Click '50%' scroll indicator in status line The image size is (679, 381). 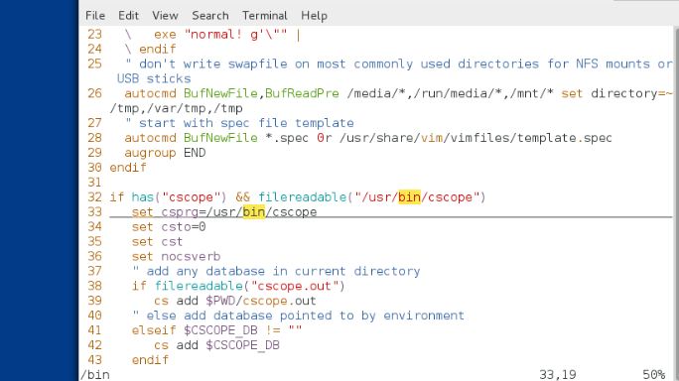point(654,374)
